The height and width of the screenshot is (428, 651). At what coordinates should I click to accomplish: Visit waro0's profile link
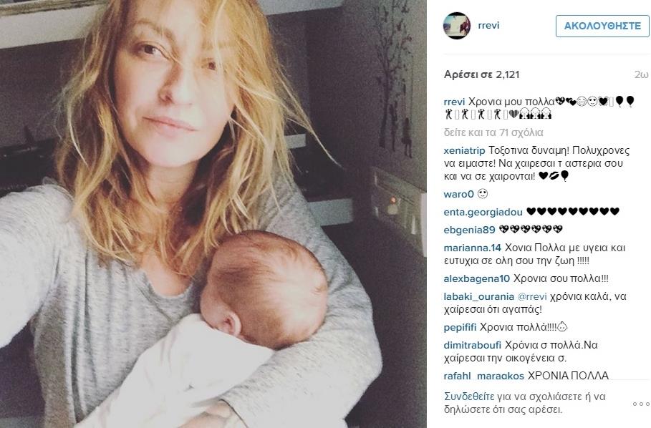[459, 194]
